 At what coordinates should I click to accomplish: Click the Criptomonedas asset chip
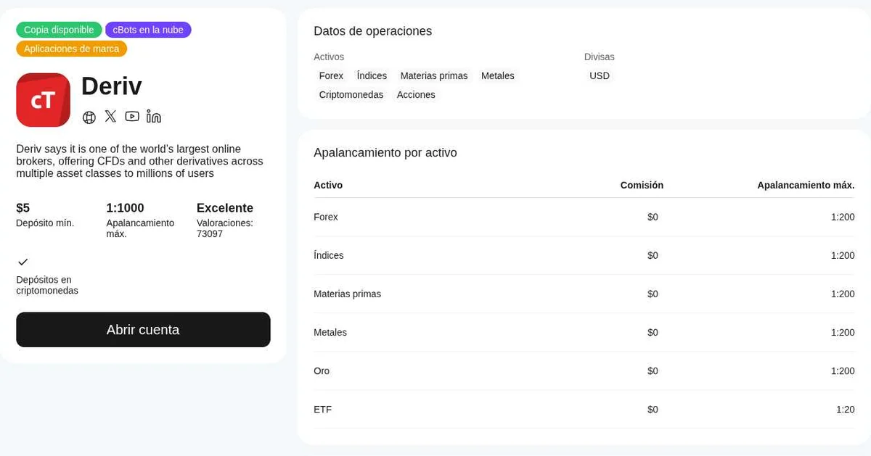click(351, 95)
